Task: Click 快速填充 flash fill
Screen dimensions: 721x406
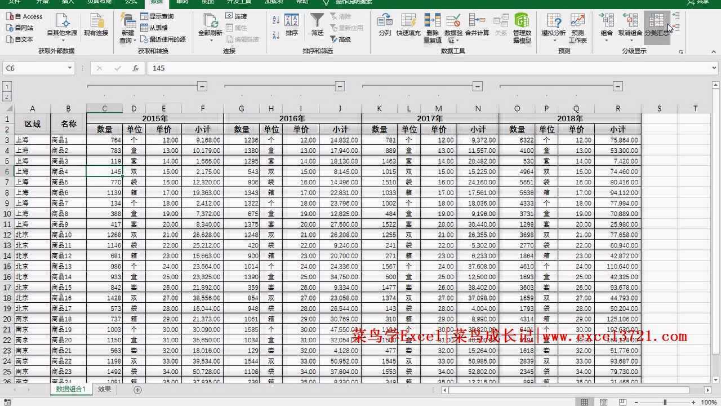Action: click(408, 25)
